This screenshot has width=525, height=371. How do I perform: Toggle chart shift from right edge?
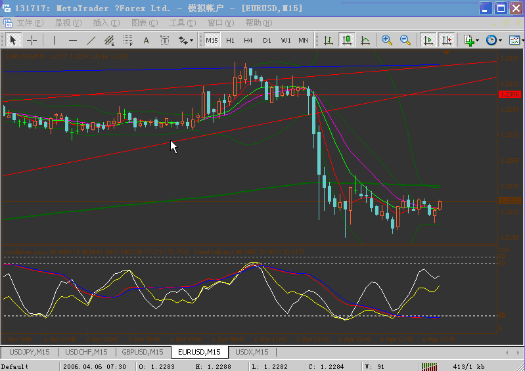point(447,40)
